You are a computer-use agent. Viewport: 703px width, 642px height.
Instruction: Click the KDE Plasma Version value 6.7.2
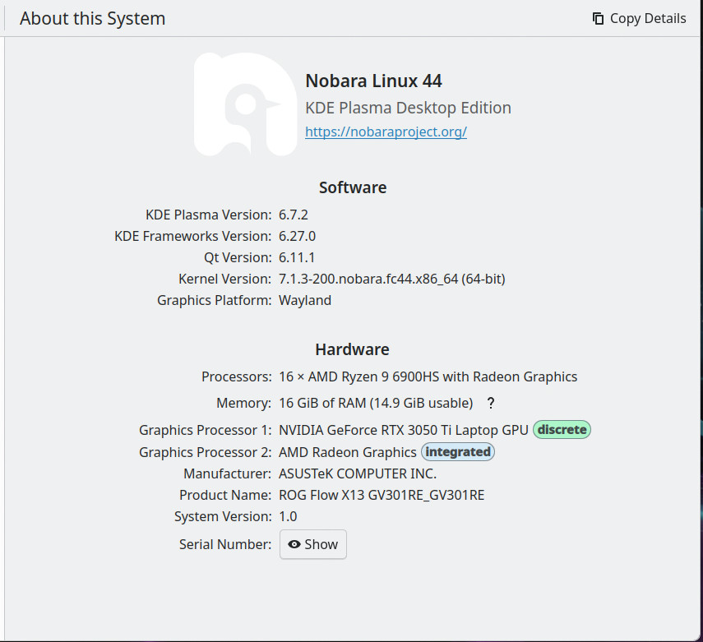294,215
